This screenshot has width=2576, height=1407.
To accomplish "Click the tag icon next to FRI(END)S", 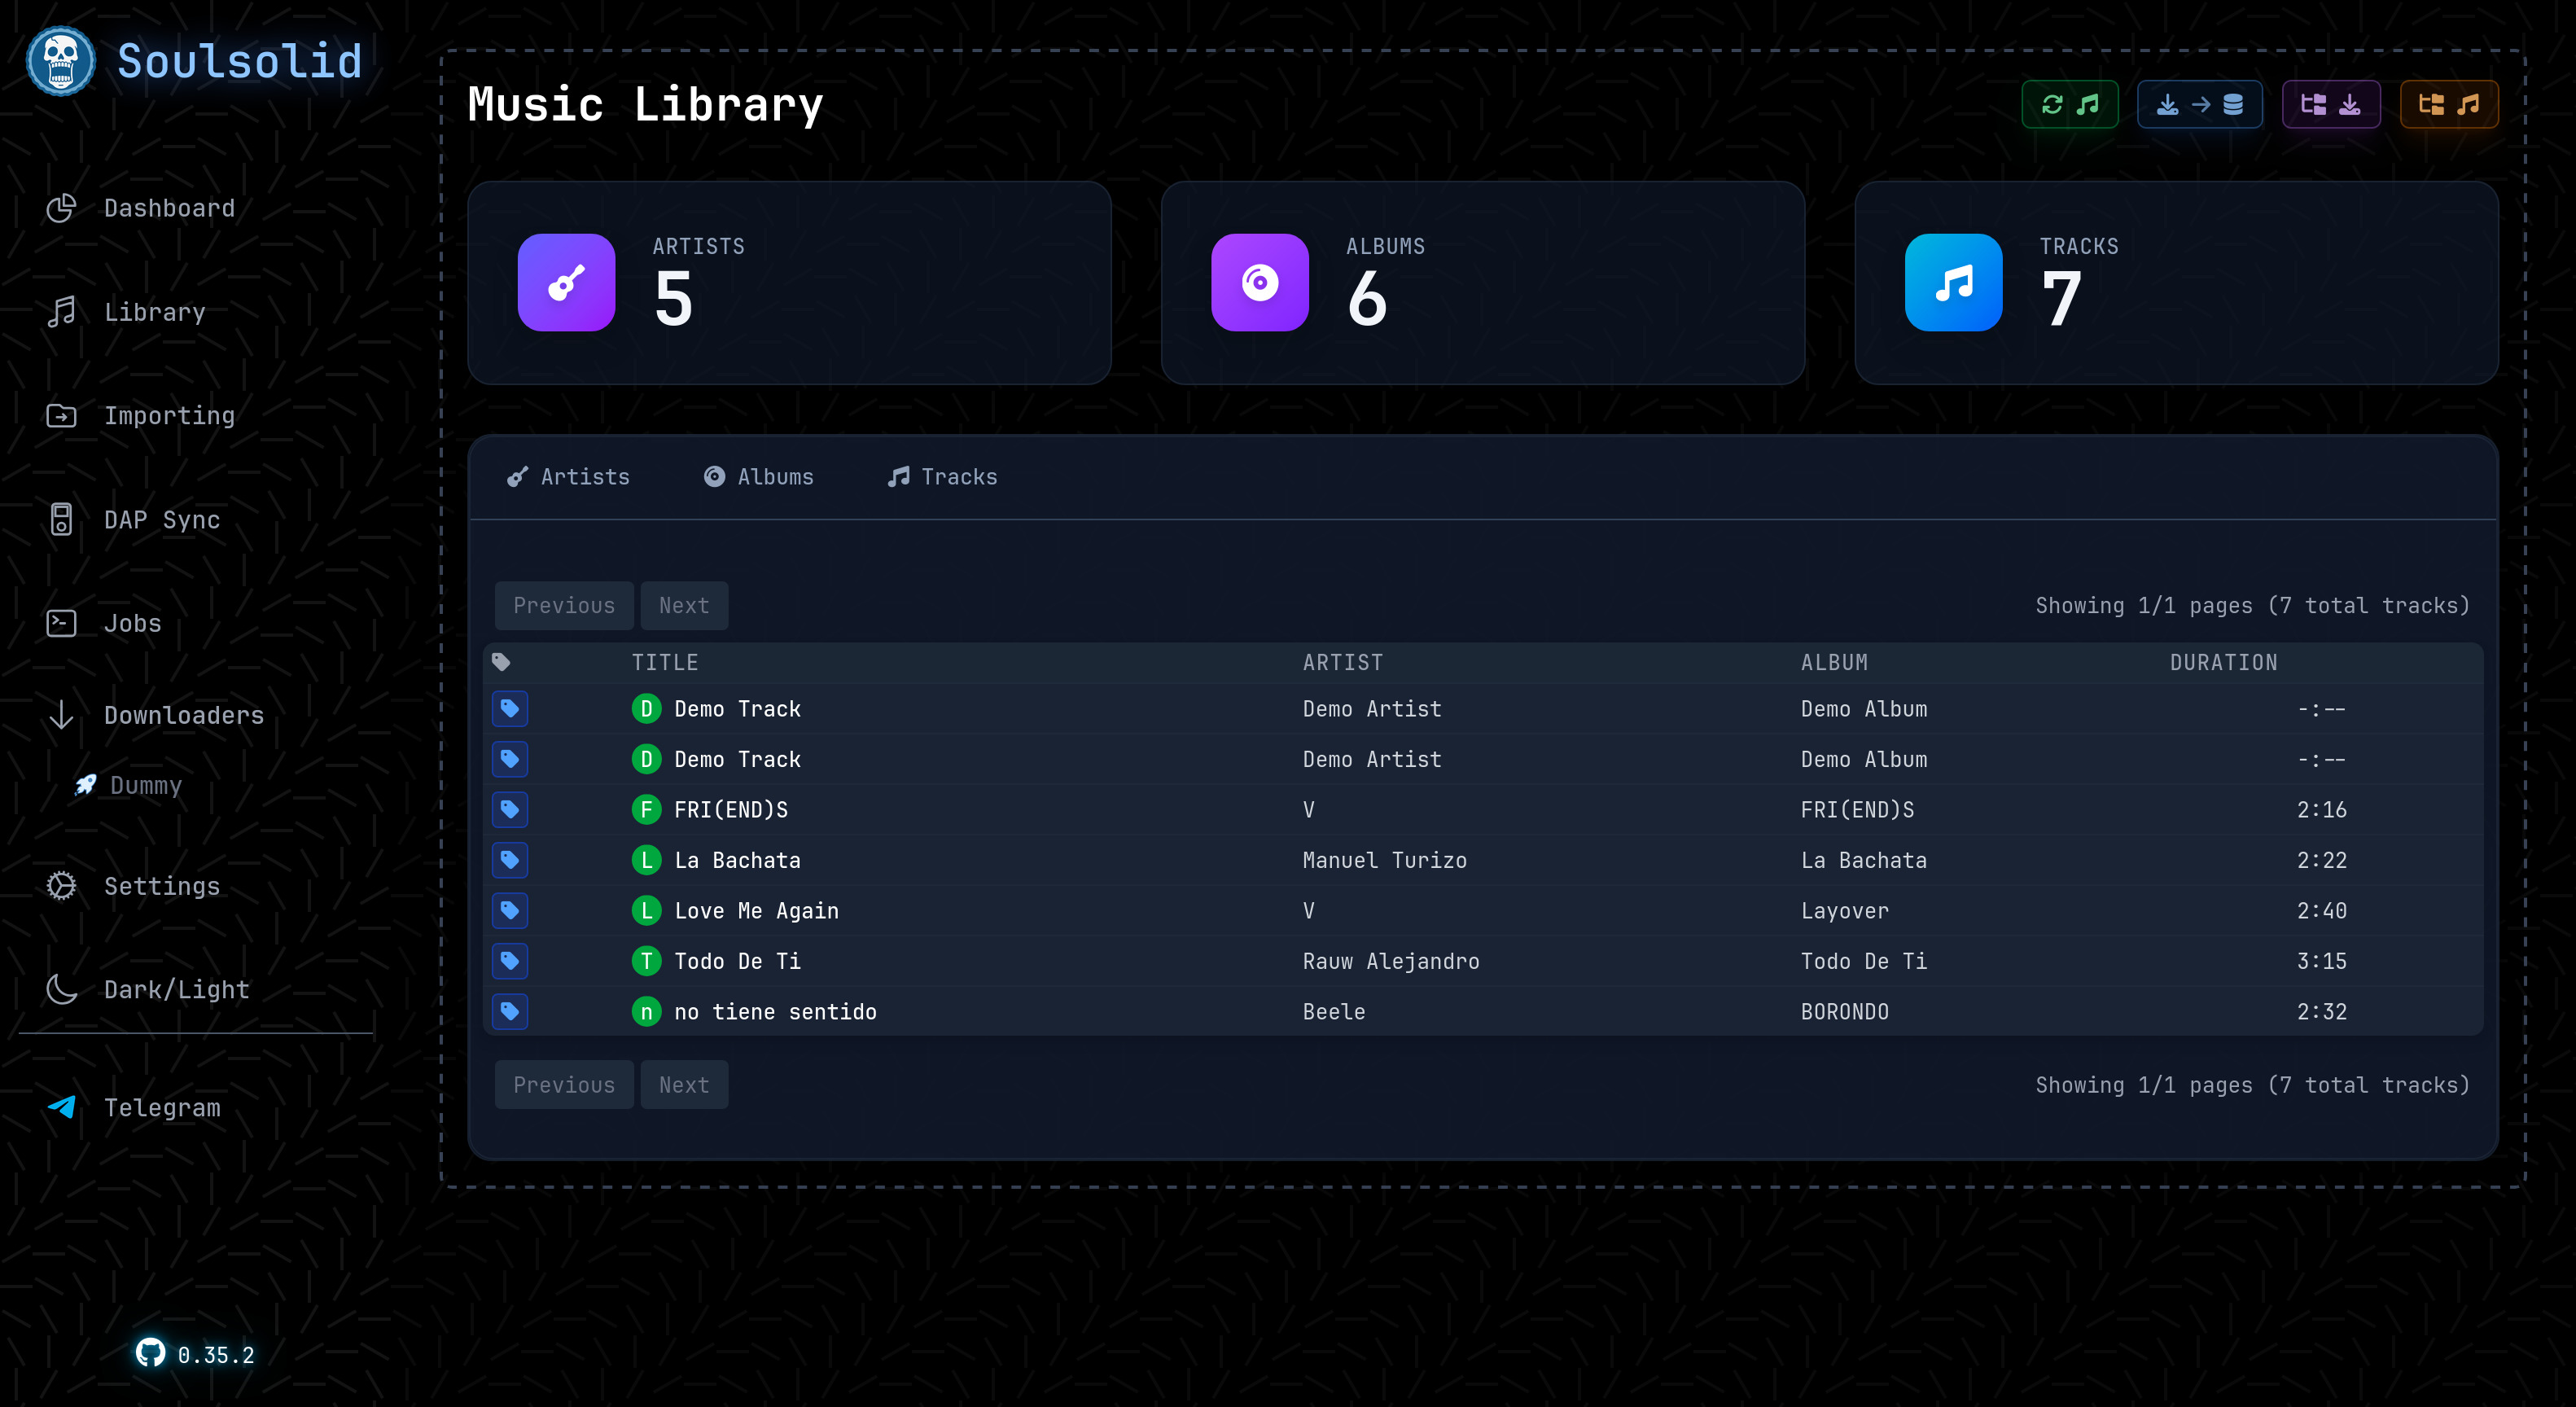I will (x=509, y=810).
